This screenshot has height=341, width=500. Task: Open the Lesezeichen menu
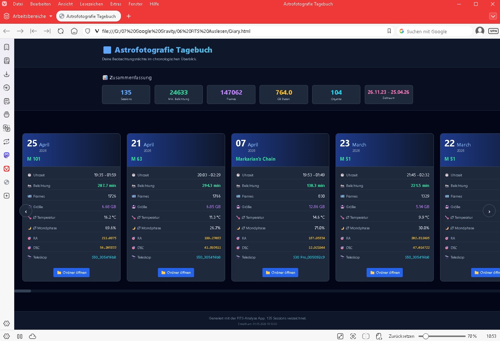click(91, 4)
